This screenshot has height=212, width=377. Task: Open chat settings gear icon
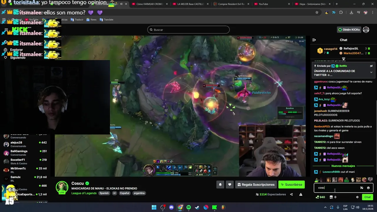(x=357, y=197)
